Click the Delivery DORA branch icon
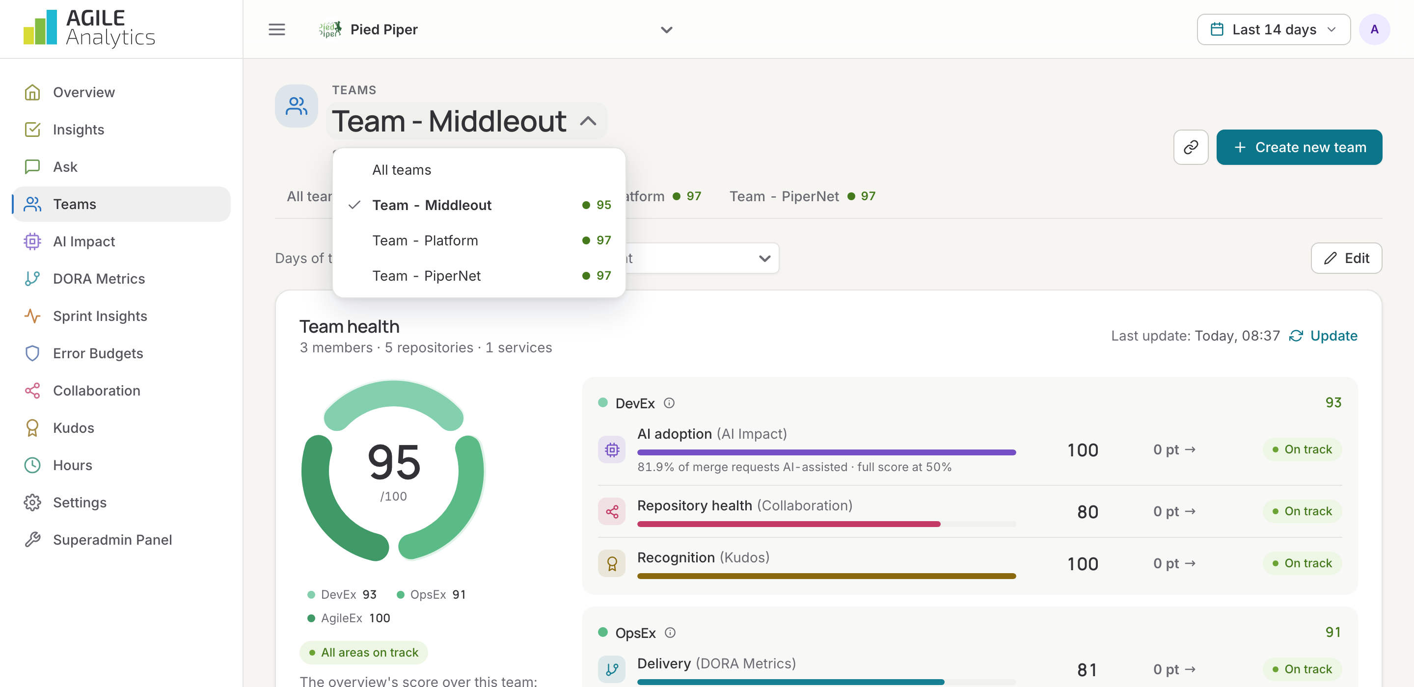The image size is (1414, 687). [x=611, y=669]
